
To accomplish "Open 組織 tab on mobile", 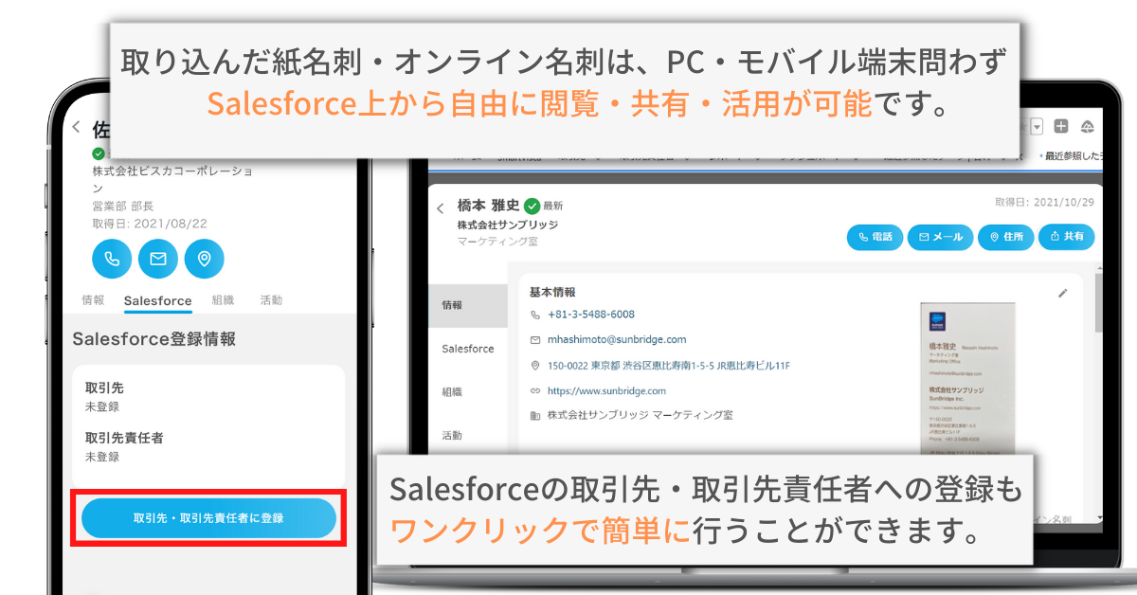I will click(x=223, y=300).
